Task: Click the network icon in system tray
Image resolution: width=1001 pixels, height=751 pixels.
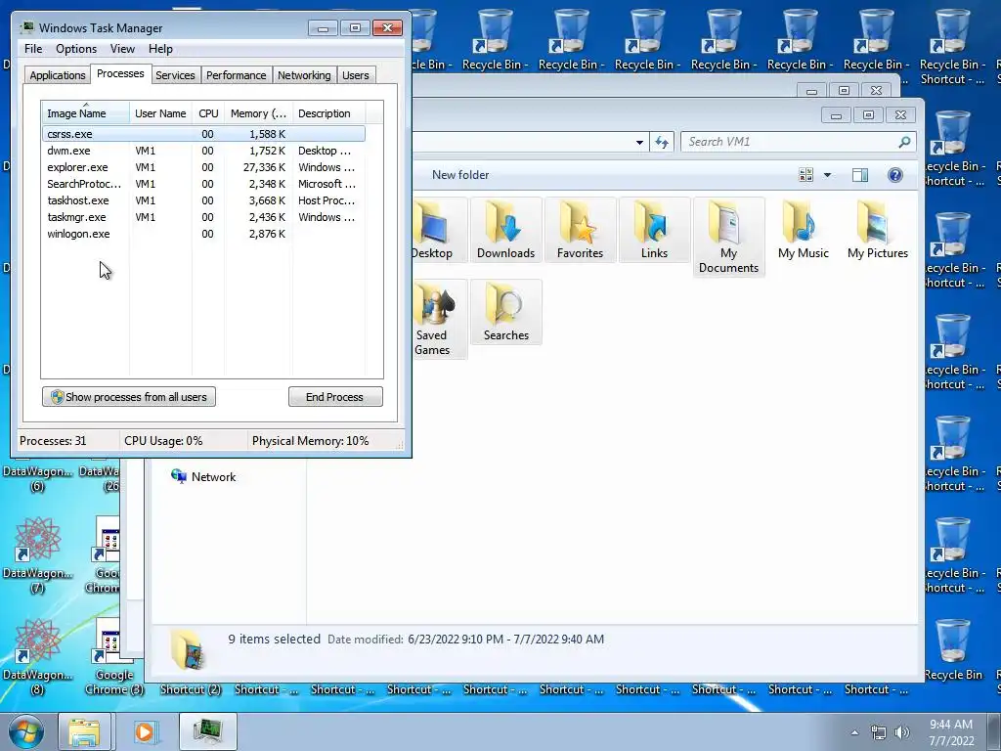Action: click(x=879, y=732)
